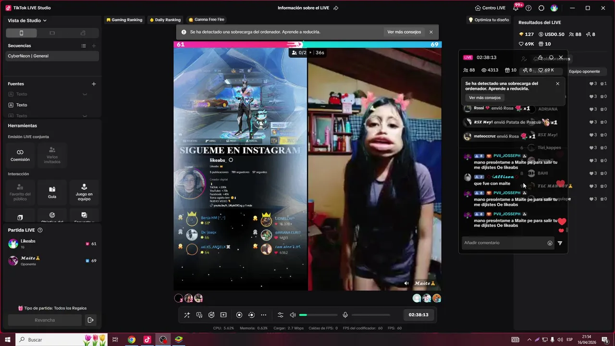615x346 pixels.
Task: Toggle visibility of the first Texto source
Action: [85, 94]
